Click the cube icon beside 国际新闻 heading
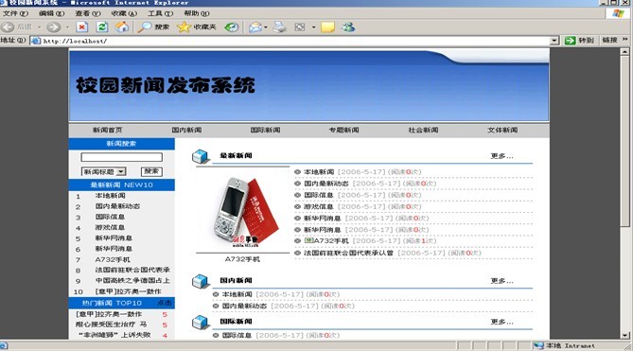Image resolution: width=633 pixels, height=351 pixels. click(201, 322)
